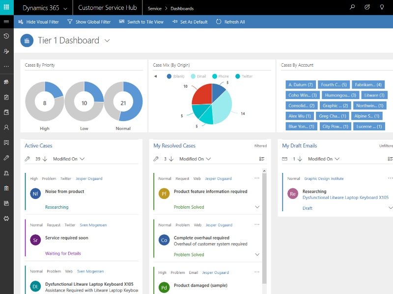The width and height of the screenshot is (393, 294).
Task: Toggle My Resolved Cases view layout icon
Action: tap(262, 159)
